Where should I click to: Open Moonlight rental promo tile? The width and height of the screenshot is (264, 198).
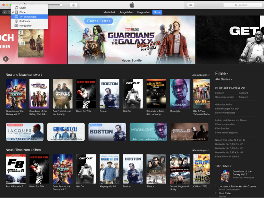(x=148, y=132)
